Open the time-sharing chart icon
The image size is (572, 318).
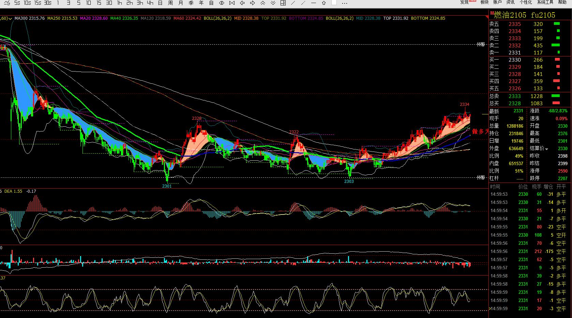(7, 3)
